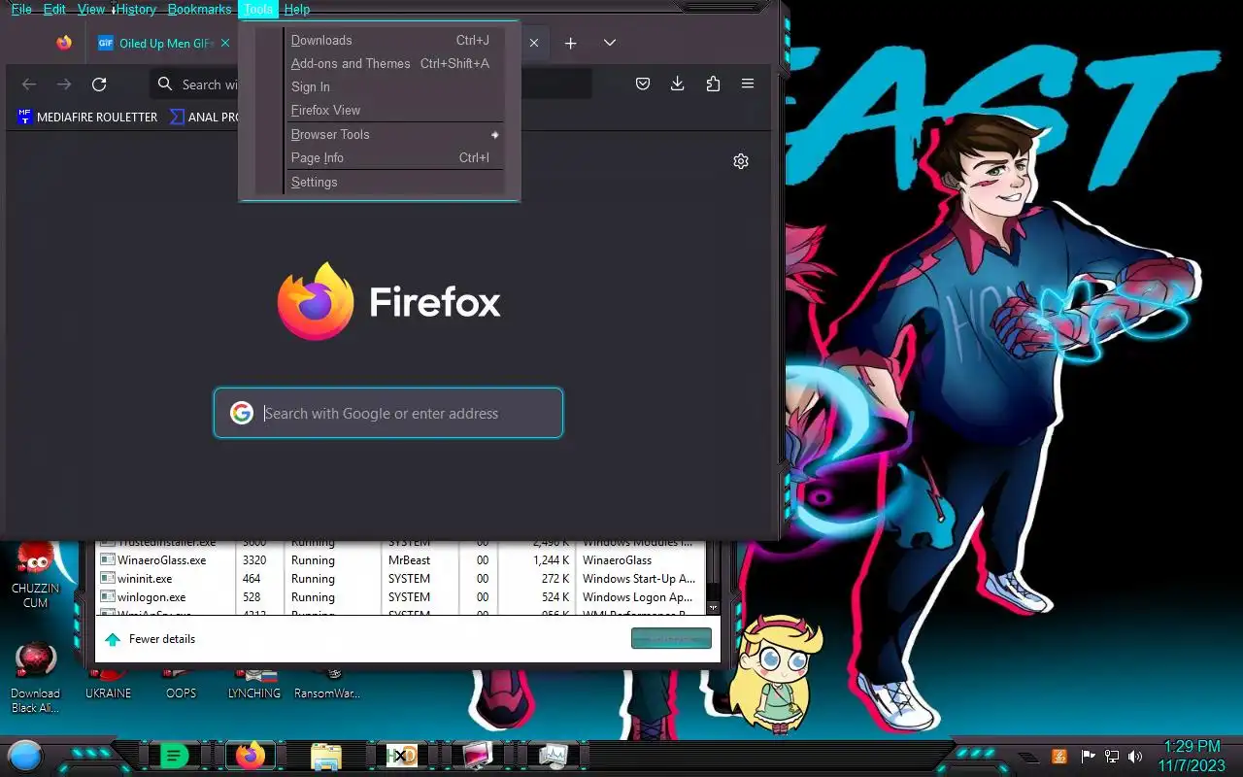
Task: Switch to the Oiled Up Men GIF tab
Action: [163, 43]
